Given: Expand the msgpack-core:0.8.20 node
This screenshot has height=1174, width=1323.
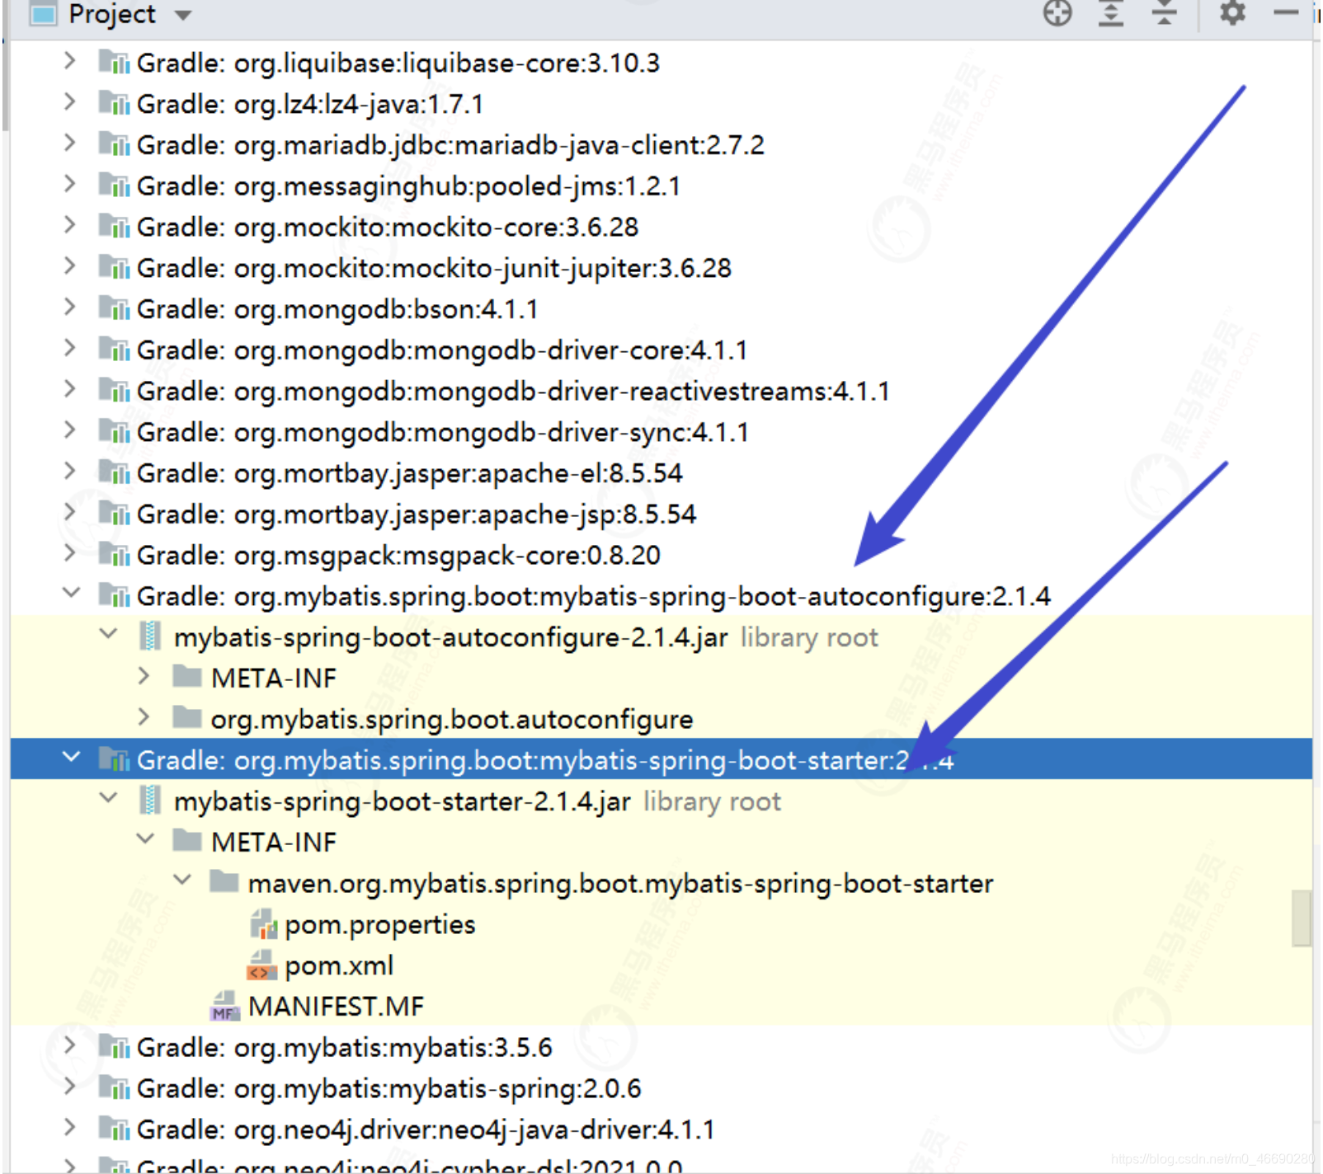Looking at the screenshot, I should point(70,553).
